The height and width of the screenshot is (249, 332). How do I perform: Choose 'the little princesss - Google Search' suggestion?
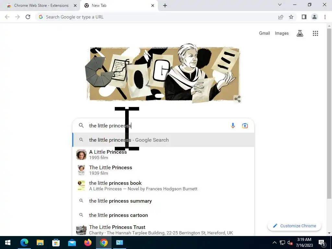pyautogui.click(x=163, y=140)
